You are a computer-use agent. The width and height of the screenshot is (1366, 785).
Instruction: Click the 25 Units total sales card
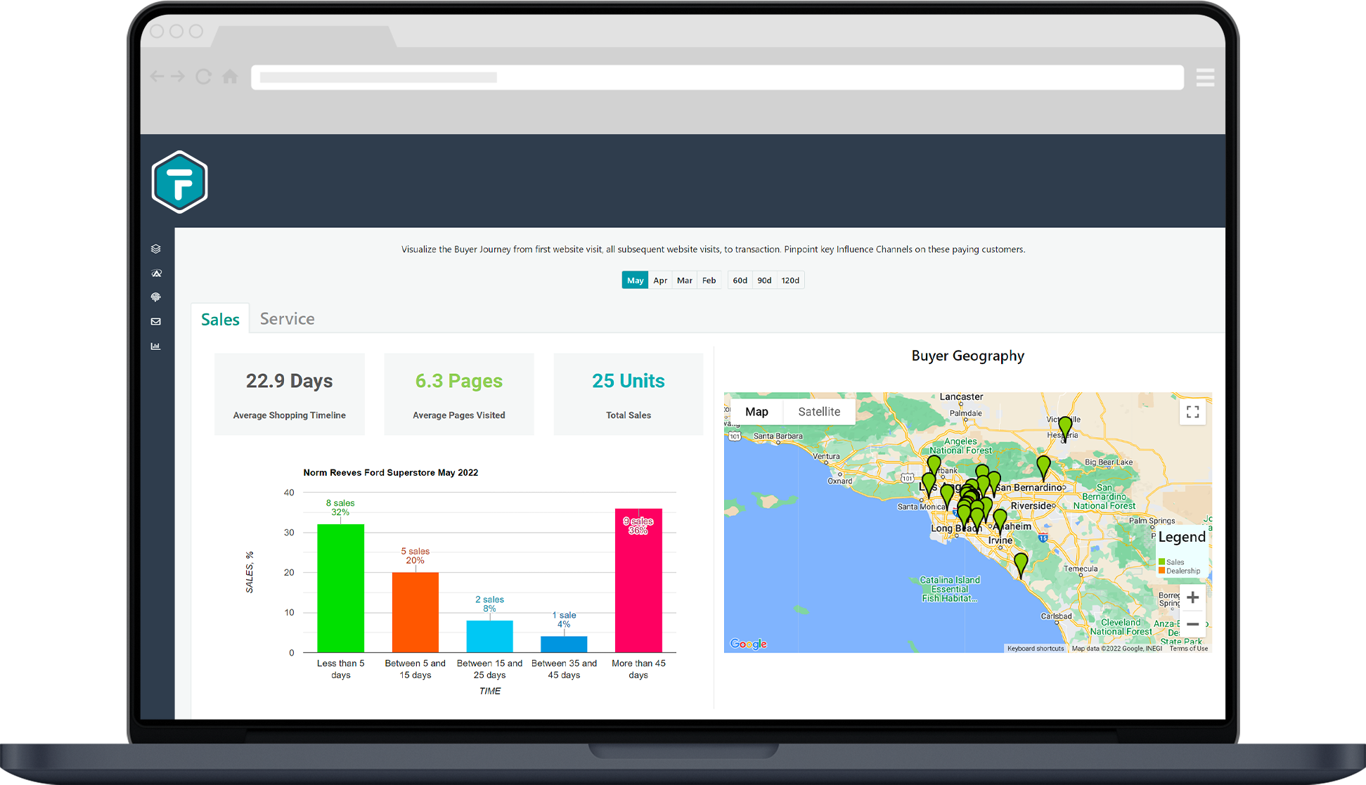[x=629, y=394]
